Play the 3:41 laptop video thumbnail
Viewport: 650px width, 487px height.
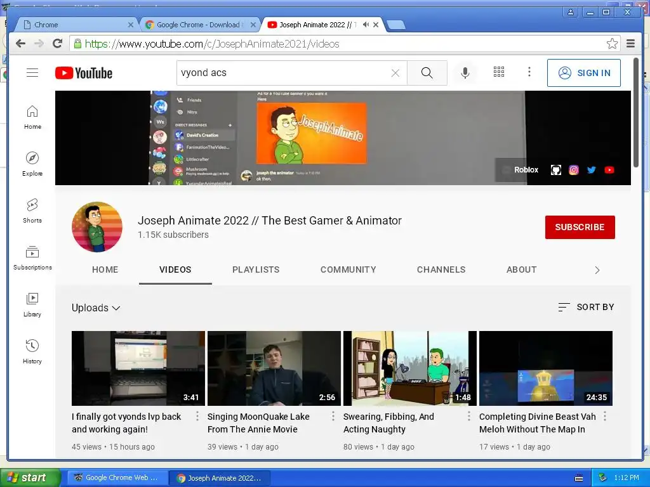138,368
